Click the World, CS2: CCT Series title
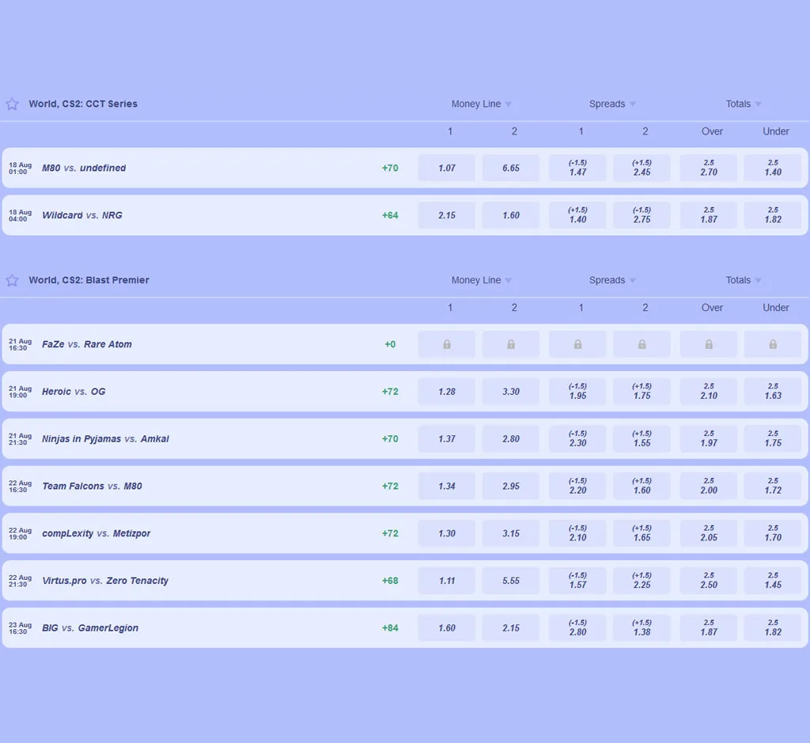 click(x=83, y=104)
